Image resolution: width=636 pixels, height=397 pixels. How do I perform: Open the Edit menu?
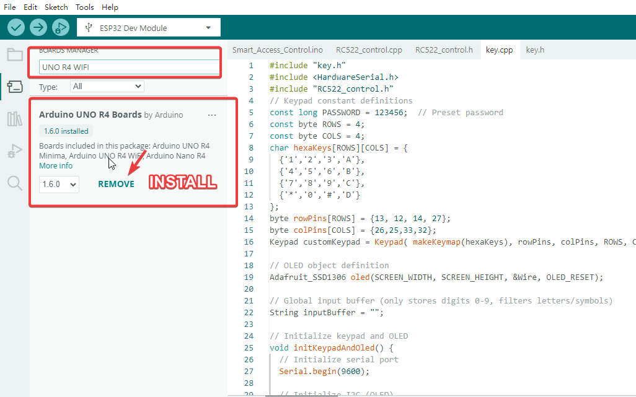click(30, 7)
